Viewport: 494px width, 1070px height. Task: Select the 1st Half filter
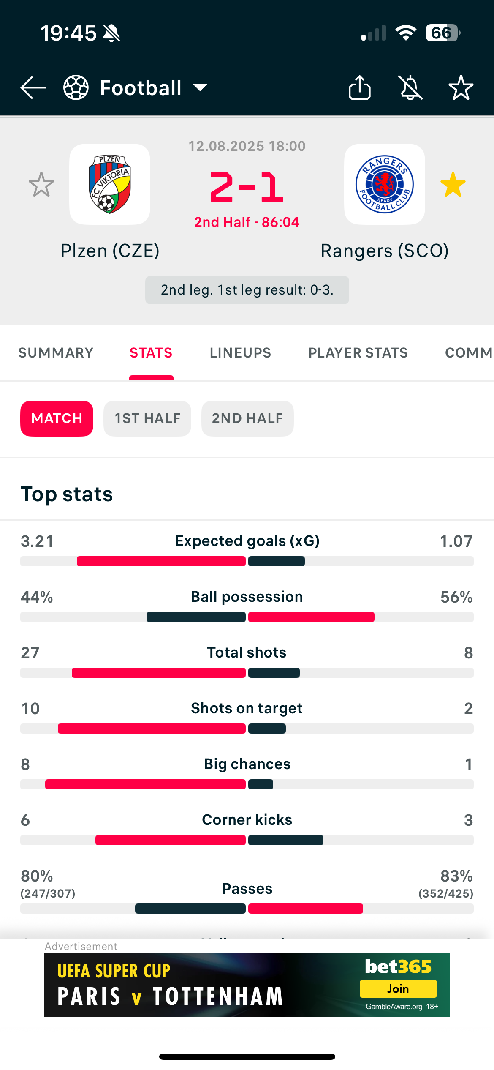147,418
